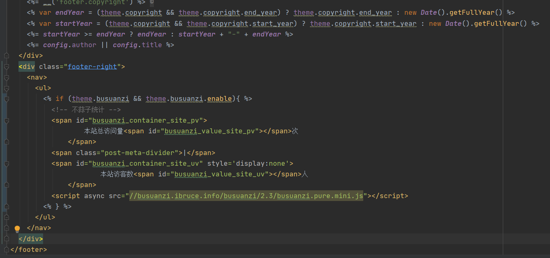The width and height of the screenshot is (550, 258).
Task: Fold the busuanzi_container_site_pv span in the gutter
Action: (x=6, y=121)
